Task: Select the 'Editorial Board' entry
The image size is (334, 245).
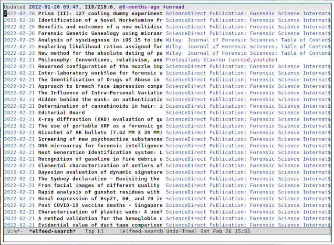Action: [x=62, y=112]
